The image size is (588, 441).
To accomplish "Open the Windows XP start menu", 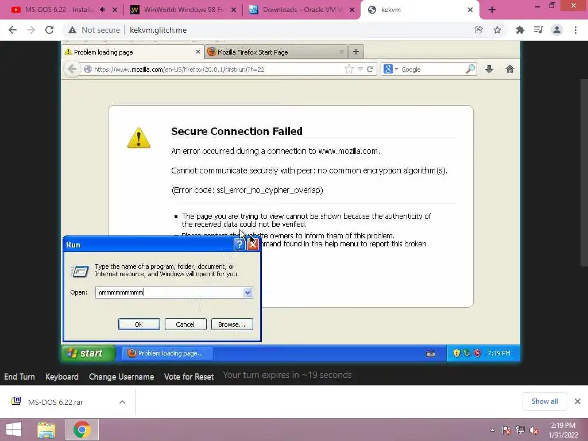I will [x=88, y=353].
